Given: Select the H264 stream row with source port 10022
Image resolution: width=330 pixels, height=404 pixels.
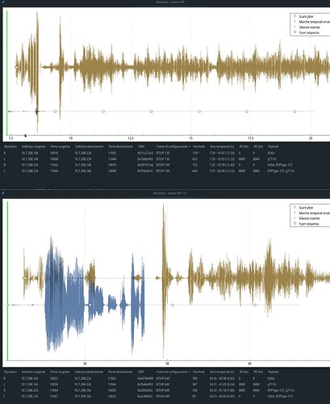Looking at the screenshot, I should (165, 378).
